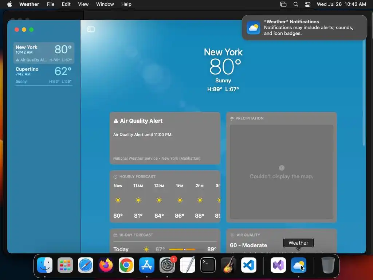Screen dimensions: 373x280
Task: Click the 11AM 81° hourly entry
Action: (x=138, y=201)
